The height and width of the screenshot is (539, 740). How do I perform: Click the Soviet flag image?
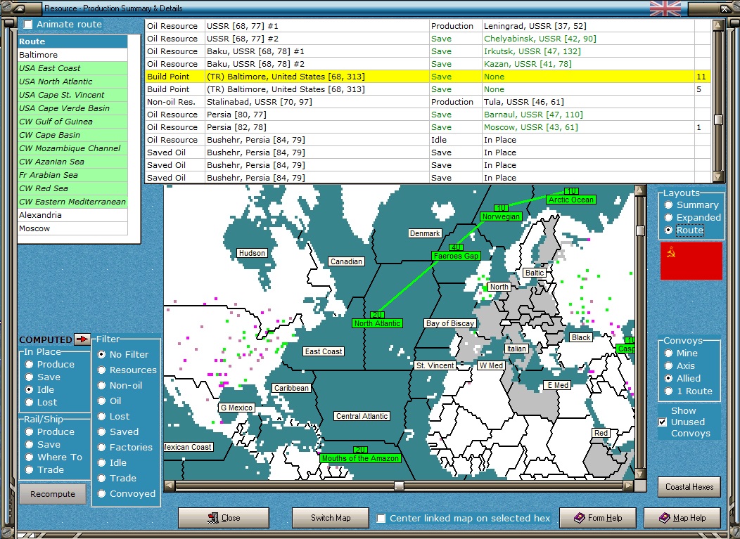[x=691, y=261]
